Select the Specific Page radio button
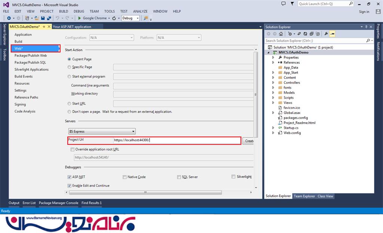Screen dimensions: 383x233 tap(69, 67)
